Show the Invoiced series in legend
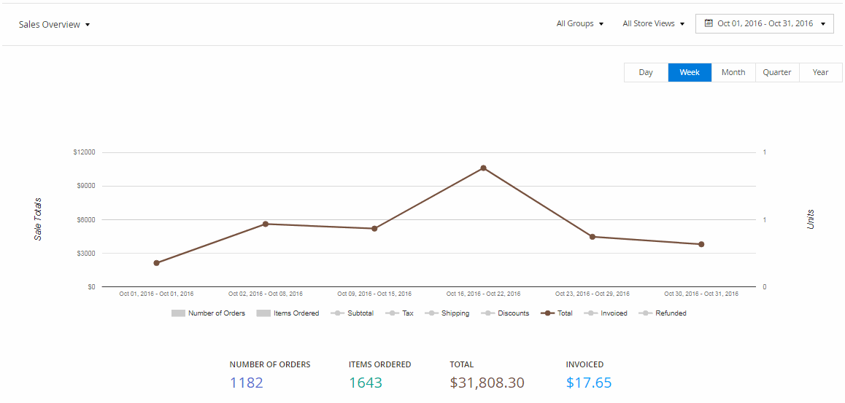Screen dimensions: 845x403 [x=591, y=313]
